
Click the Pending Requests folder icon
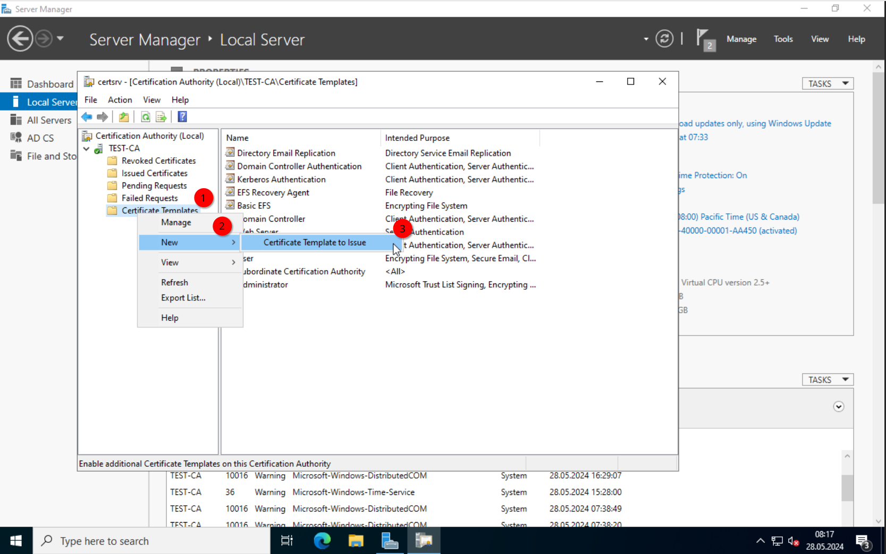tap(112, 186)
